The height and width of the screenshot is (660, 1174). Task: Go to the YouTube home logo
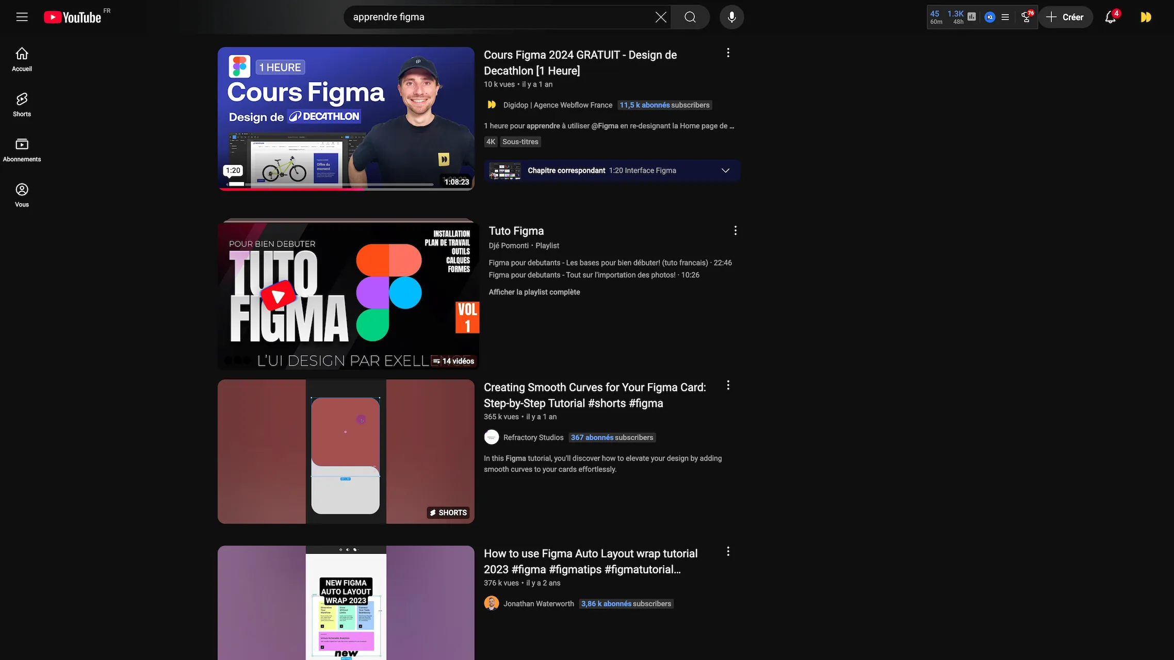(73, 17)
